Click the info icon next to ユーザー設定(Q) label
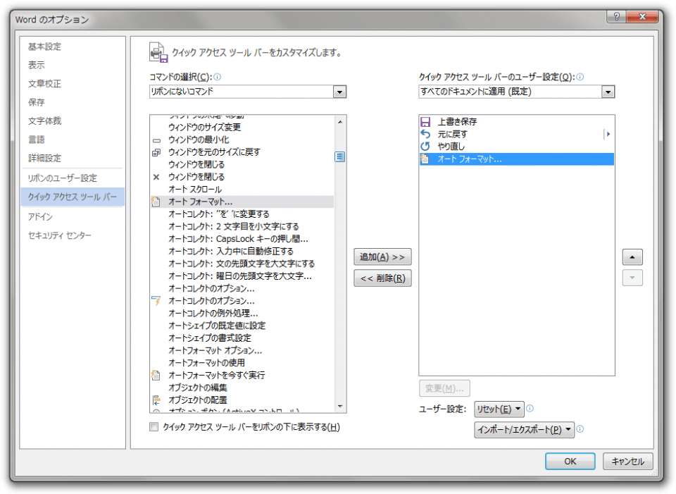This screenshot has width=676, height=494. pos(580,77)
